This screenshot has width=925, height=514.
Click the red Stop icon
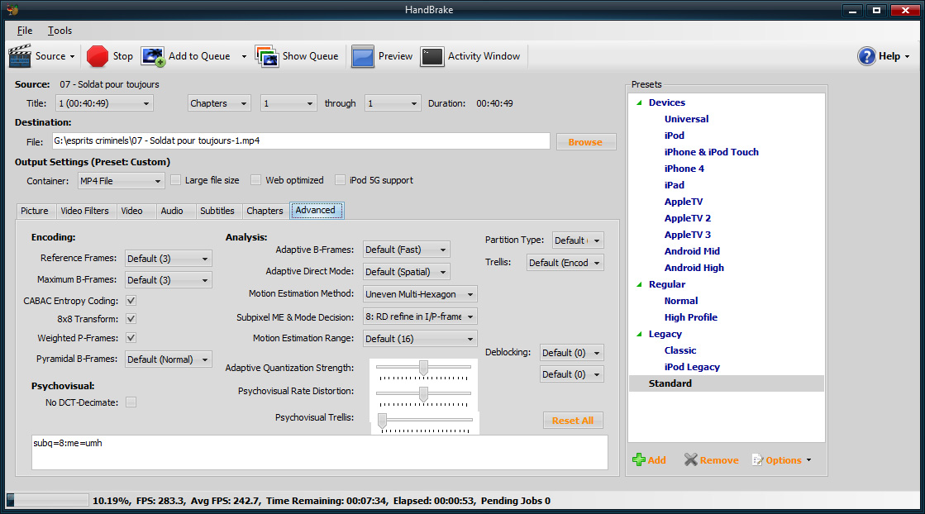98,56
